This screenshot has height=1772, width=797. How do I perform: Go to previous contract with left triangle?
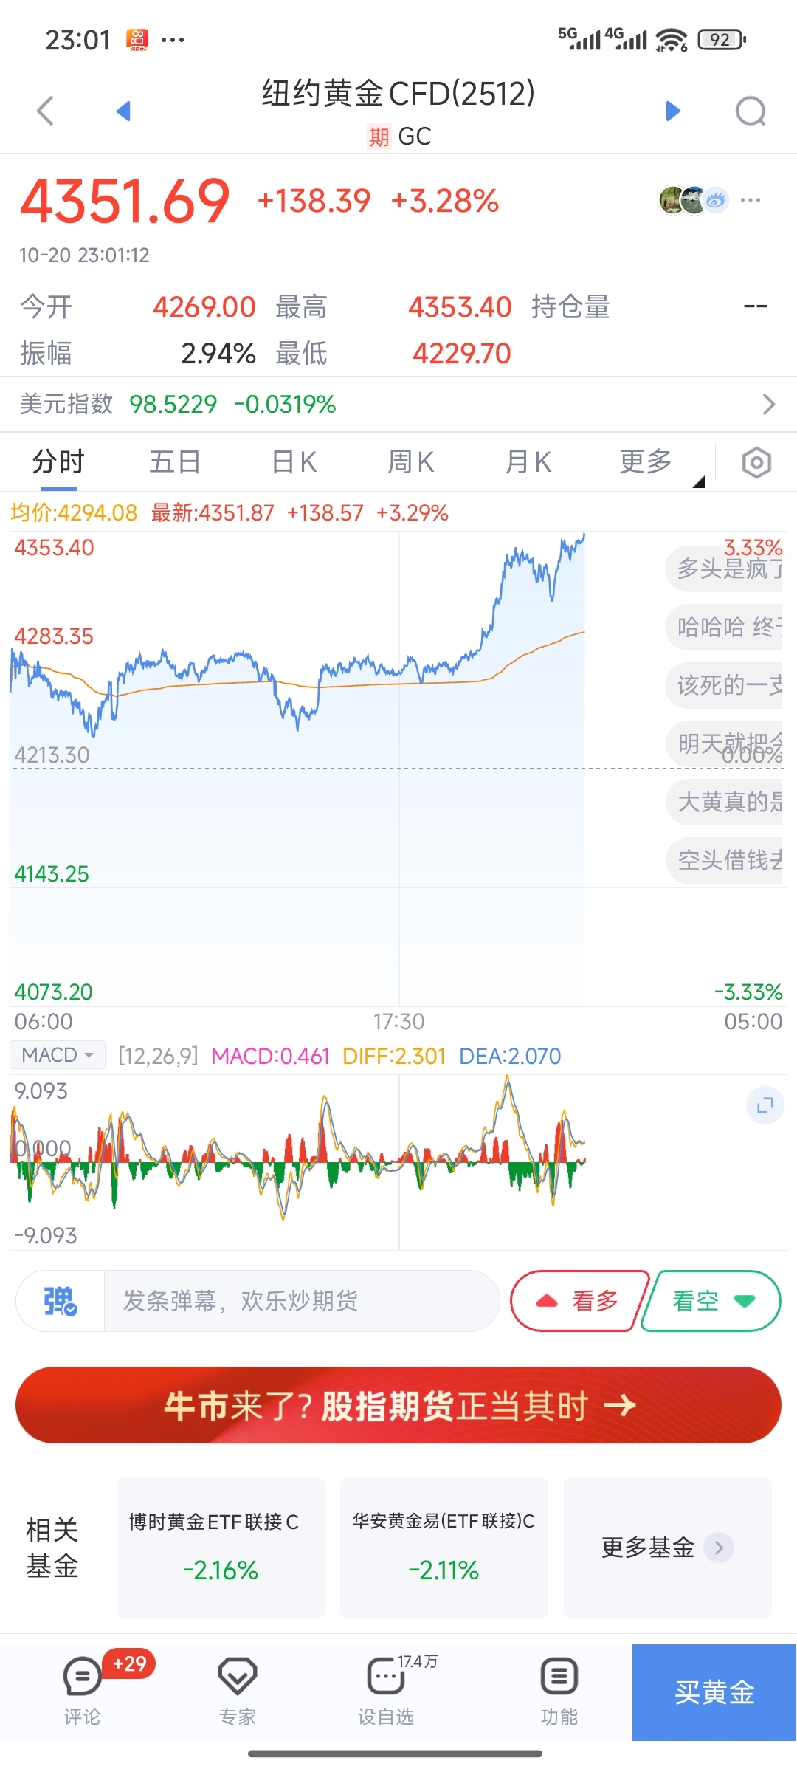123,111
